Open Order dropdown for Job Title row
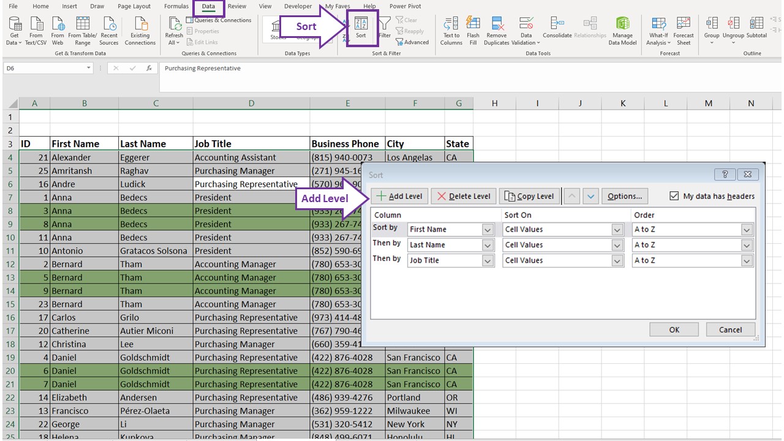Viewport: 784px width, 441px height. (747, 260)
